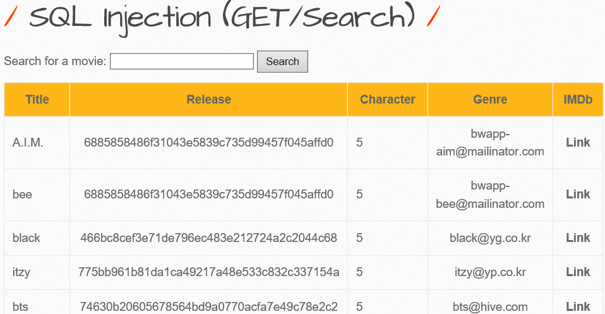Click email bts@hive.com
The height and width of the screenshot is (314, 605).
pos(491,306)
